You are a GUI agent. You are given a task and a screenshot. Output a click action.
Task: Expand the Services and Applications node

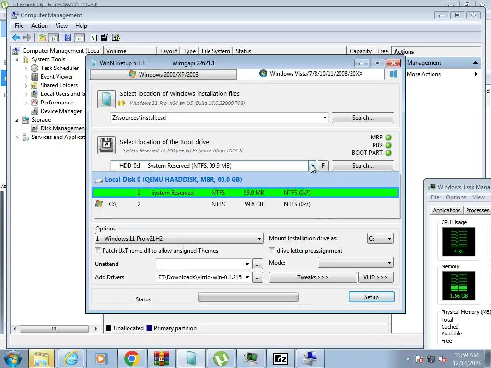tap(17, 138)
